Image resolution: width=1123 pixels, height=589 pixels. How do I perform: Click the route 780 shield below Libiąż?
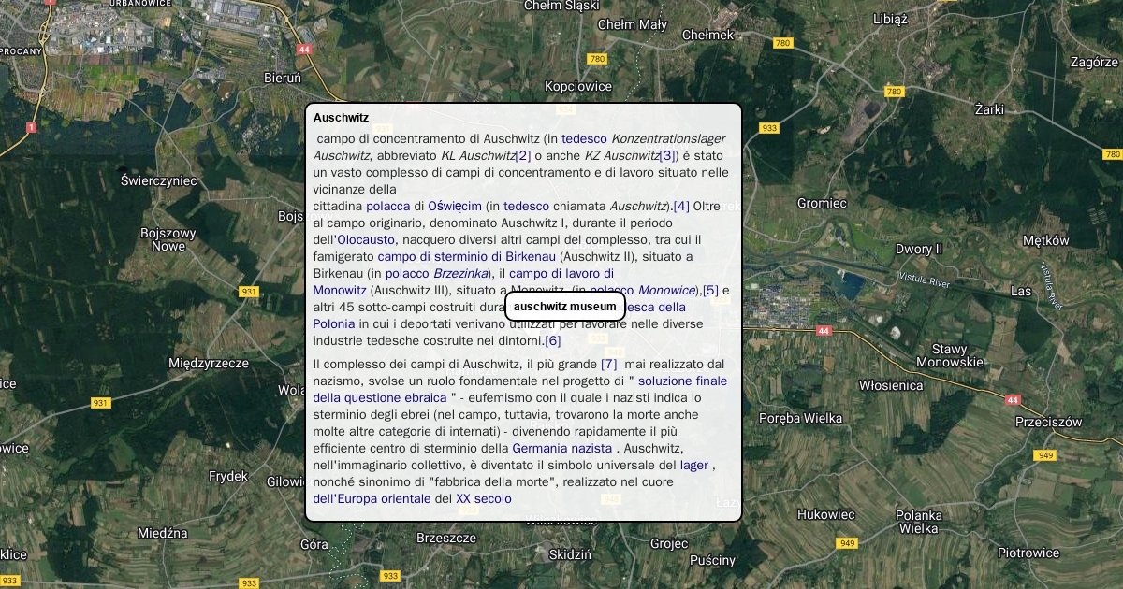point(894,92)
